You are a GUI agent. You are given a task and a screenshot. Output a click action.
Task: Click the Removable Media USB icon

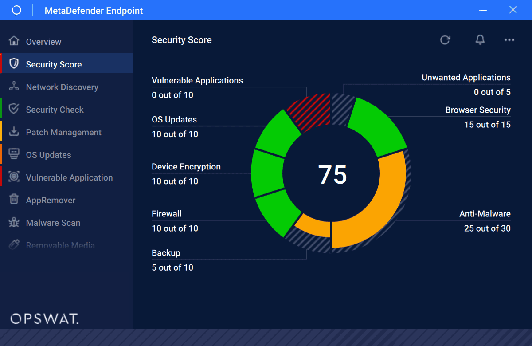[14, 245]
